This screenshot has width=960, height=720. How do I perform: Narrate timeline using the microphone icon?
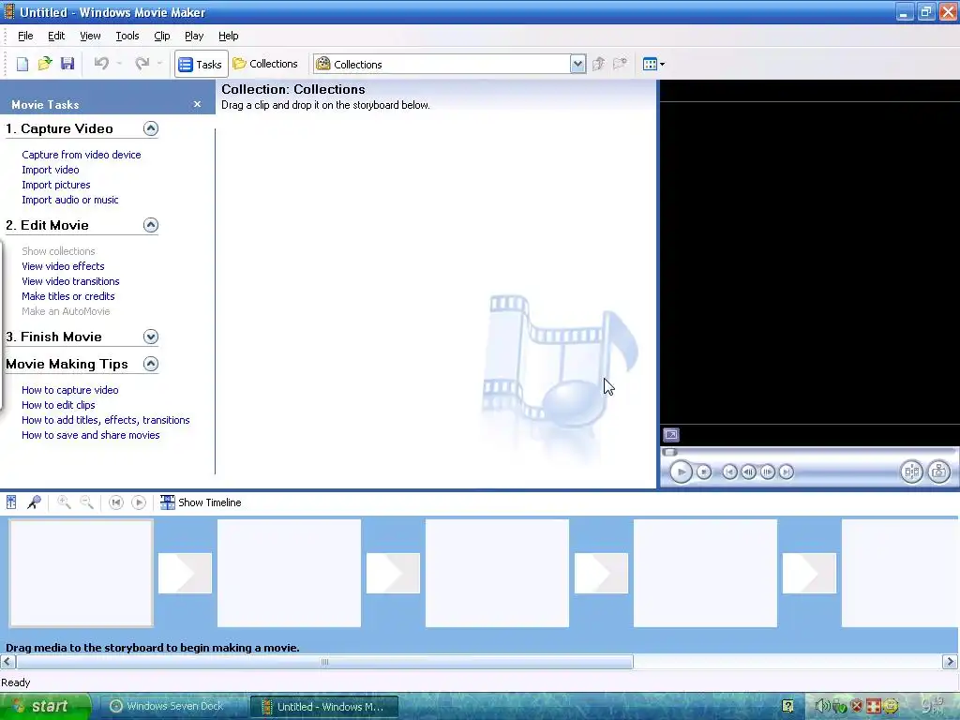pyautogui.click(x=34, y=502)
